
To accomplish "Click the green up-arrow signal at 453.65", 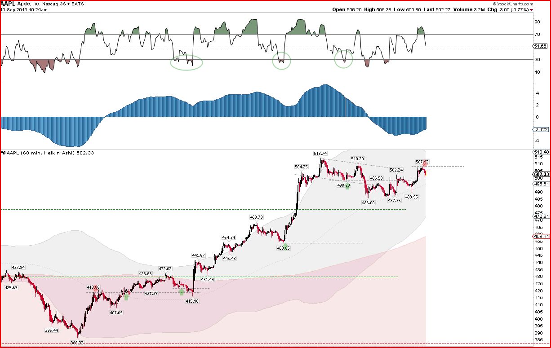I will 285,246.
